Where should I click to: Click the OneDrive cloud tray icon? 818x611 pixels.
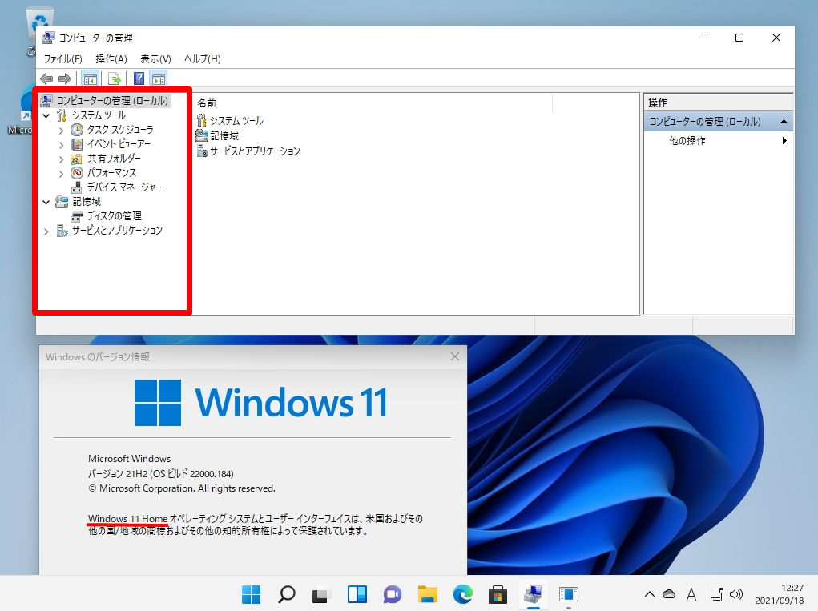point(669,594)
